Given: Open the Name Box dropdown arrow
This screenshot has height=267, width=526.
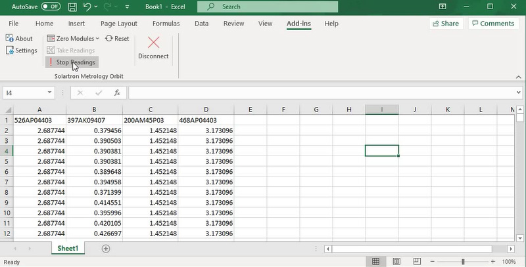Looking at the screenshot, I should click(x=49, y=92).
